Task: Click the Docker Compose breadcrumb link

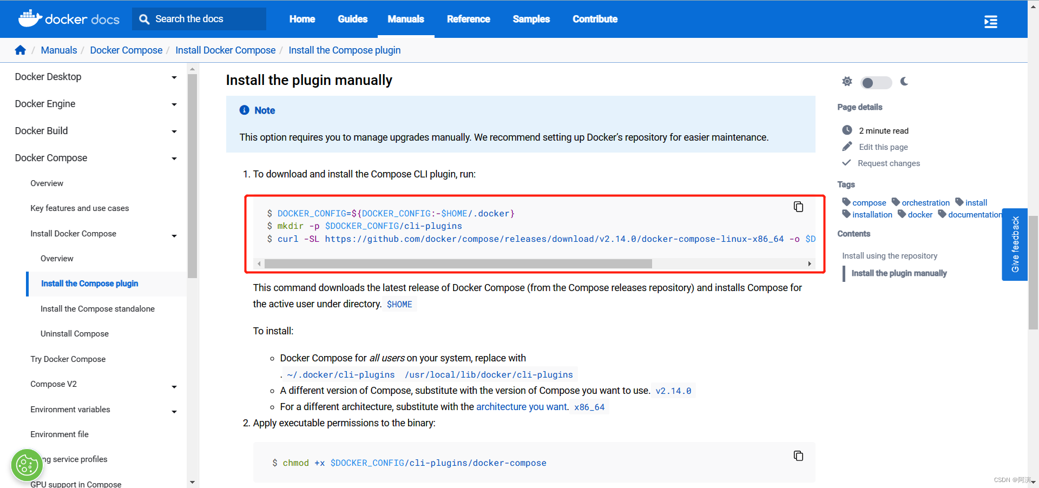Action: pos(126,50)
